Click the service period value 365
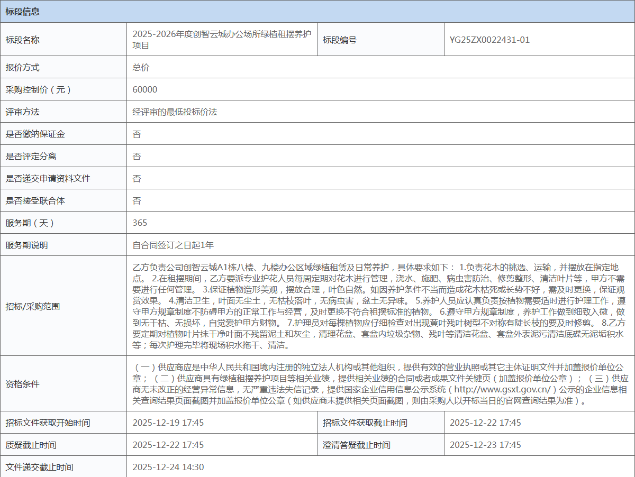The height and width of the screenshot is (477, 635). coord(140,223)
